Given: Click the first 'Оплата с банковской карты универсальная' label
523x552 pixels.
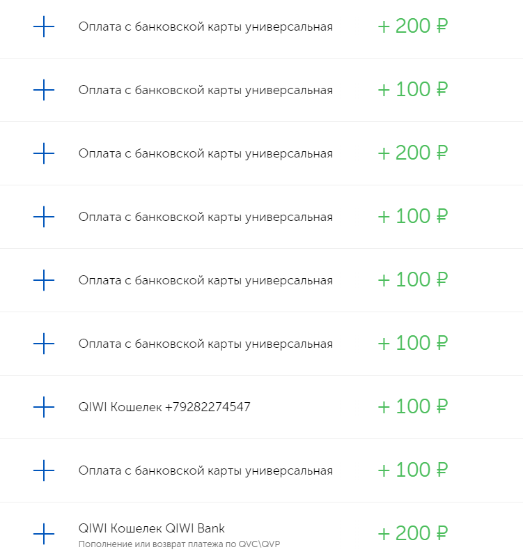Looking at the screenshot, I should [x=205, y=27].
